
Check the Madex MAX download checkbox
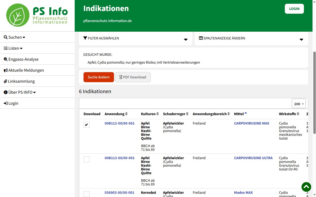(x=87, y=194)
